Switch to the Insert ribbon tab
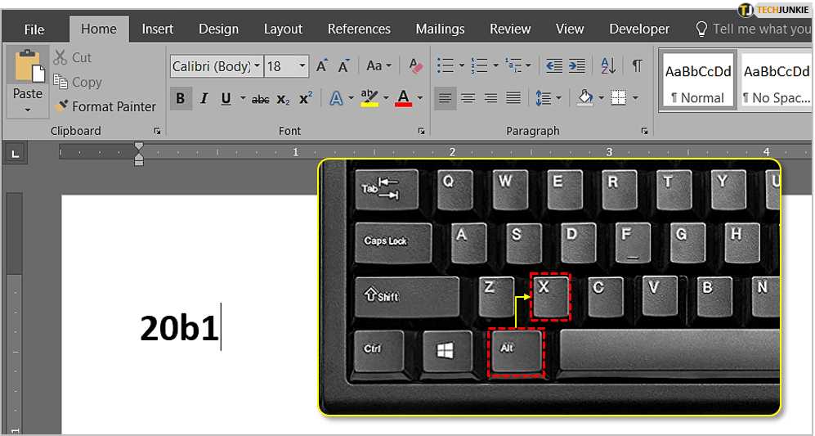This screenshot has height=436, width=815. [157, 29]
